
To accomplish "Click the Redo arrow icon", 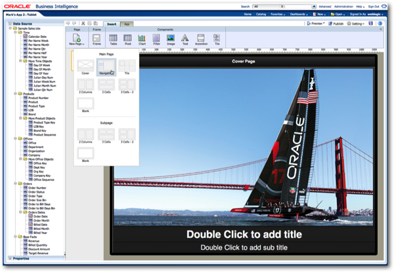I will click(x=74, y=24).
